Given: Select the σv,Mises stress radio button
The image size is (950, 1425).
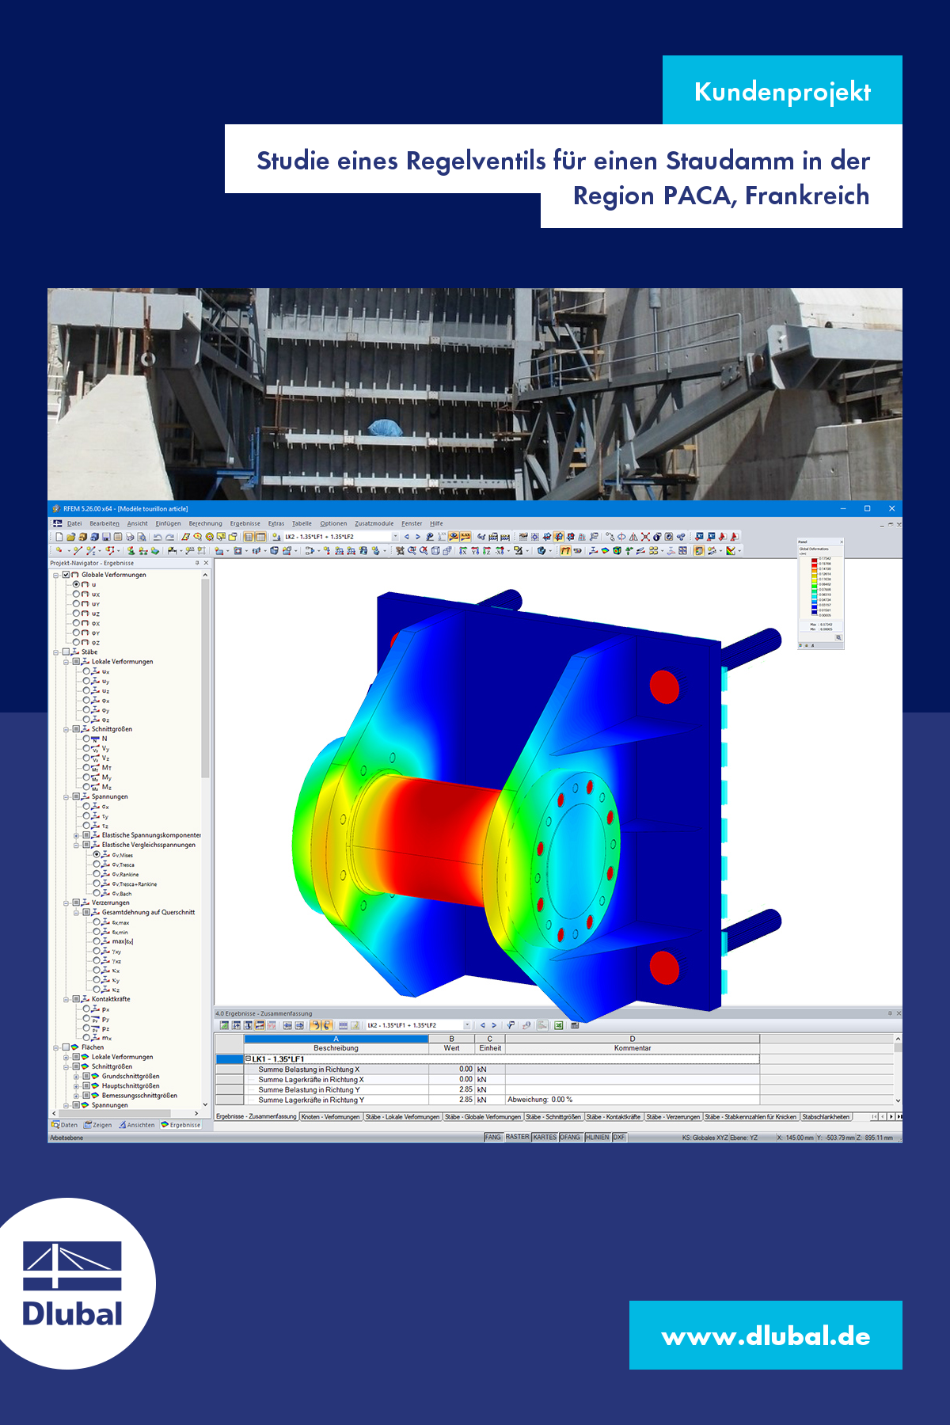Looking at the screenshot, I should [x=97, y=855].
